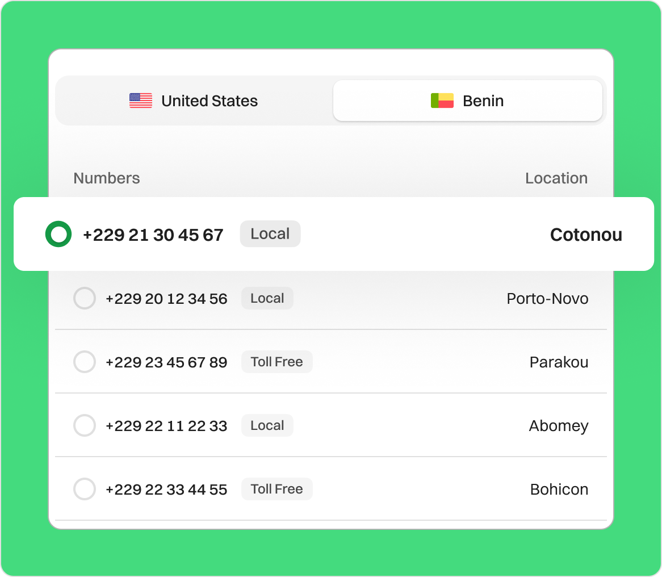
Task: Select radio button for +229 20 12 34 56
Action: pyautogui.click(x=85, y=299)
